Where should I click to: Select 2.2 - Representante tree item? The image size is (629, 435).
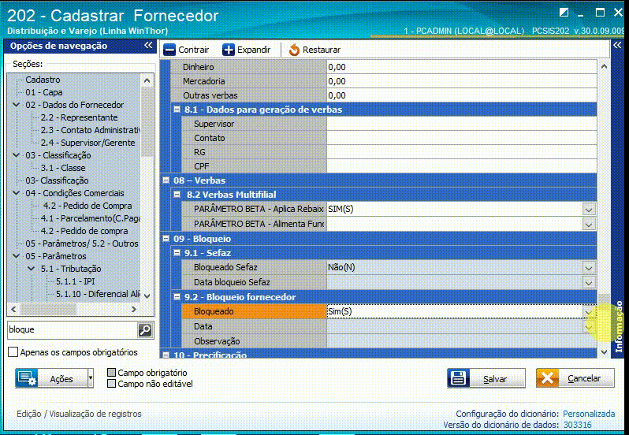coord(79,117)
